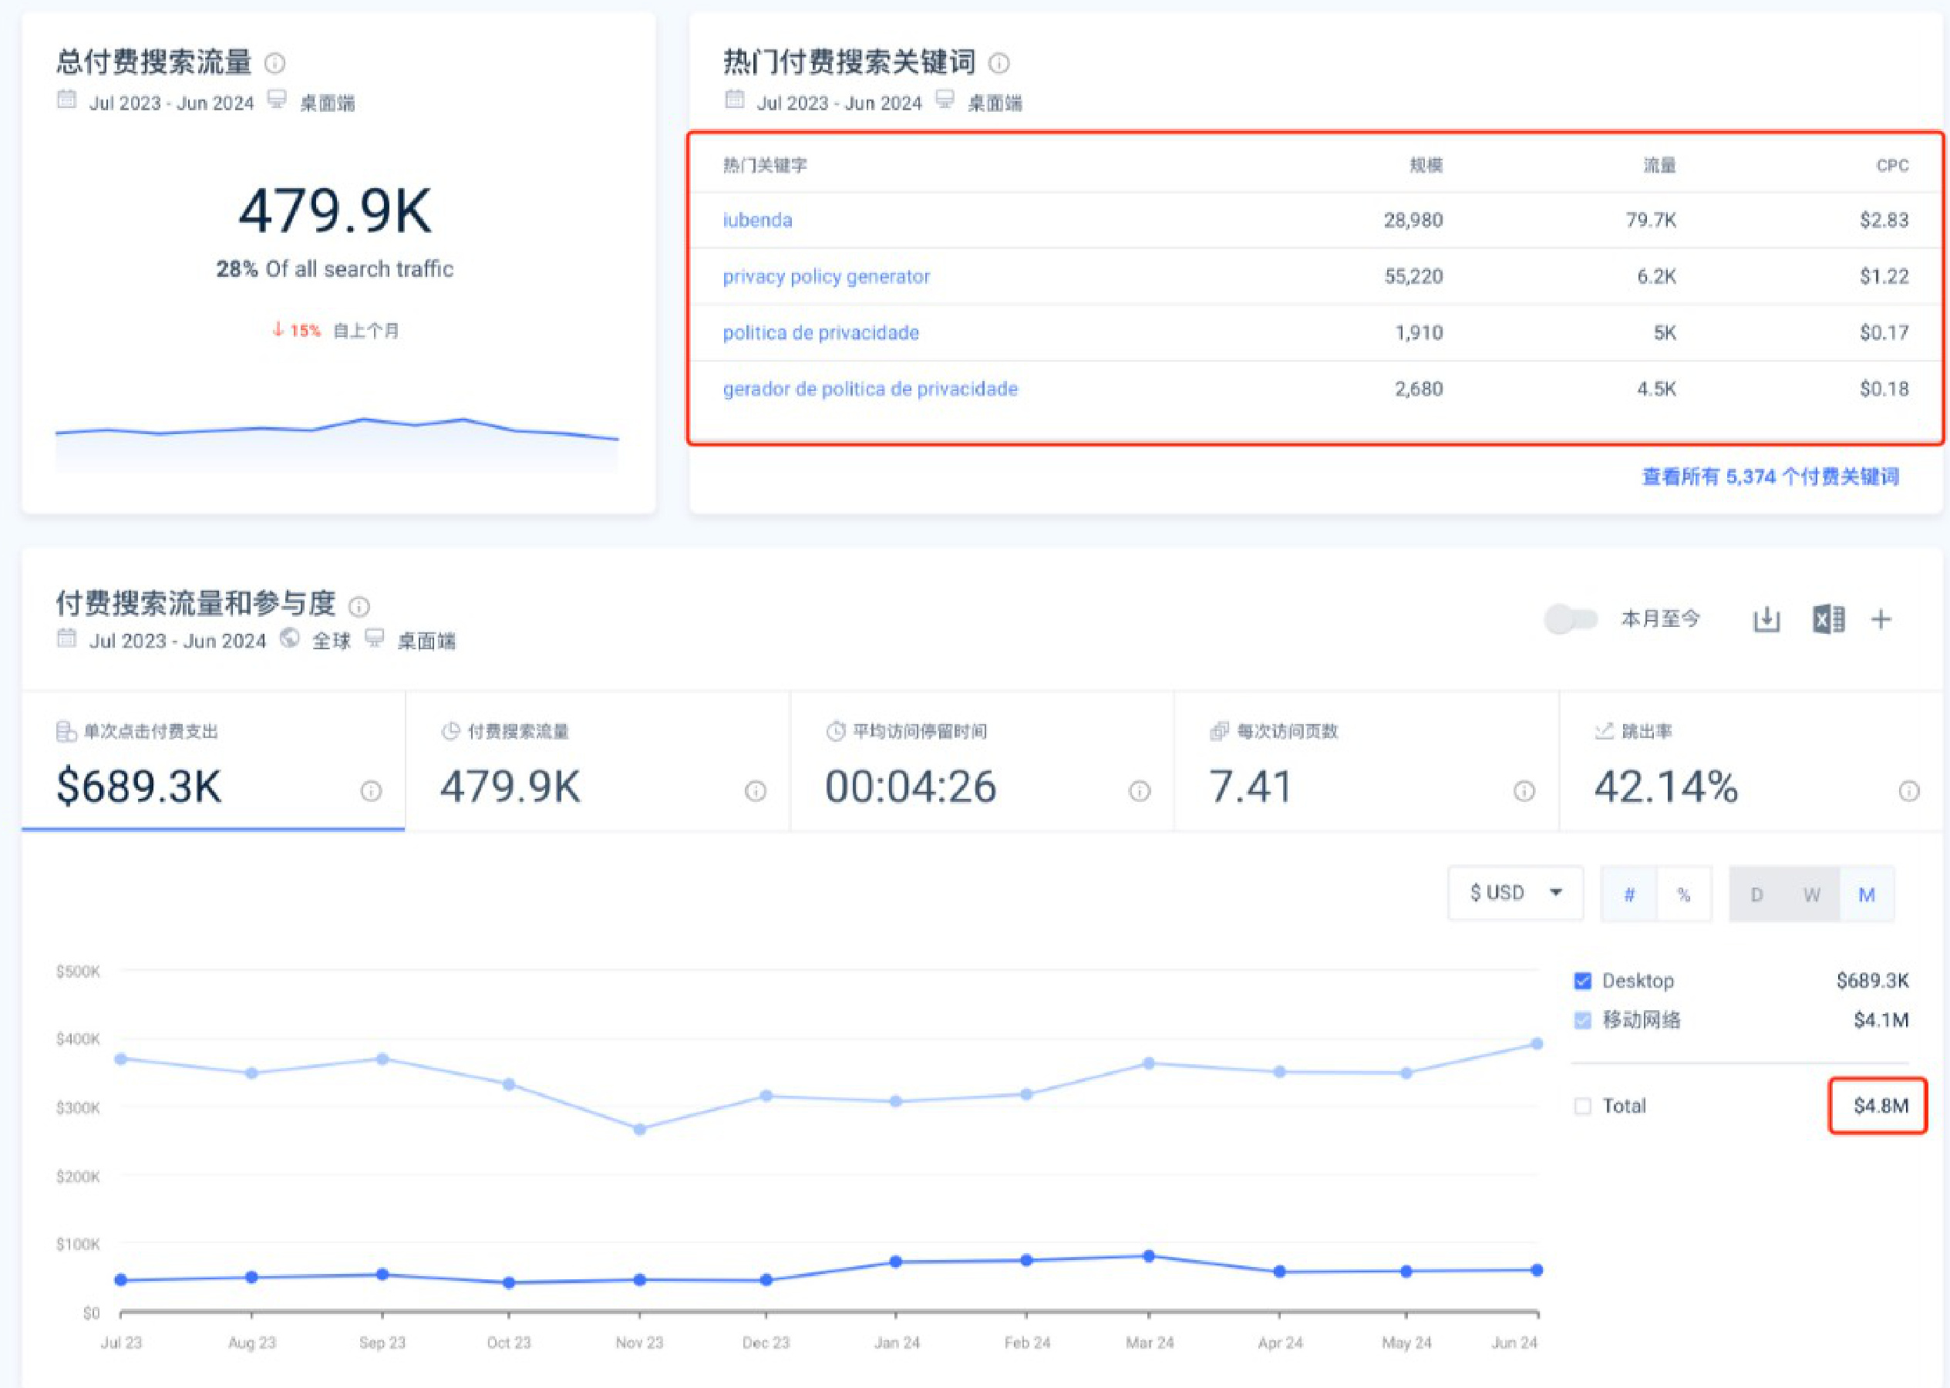Switch chart to percent (%) view
Screen dimensions: 1950x1388
[x=1683, y=894]
